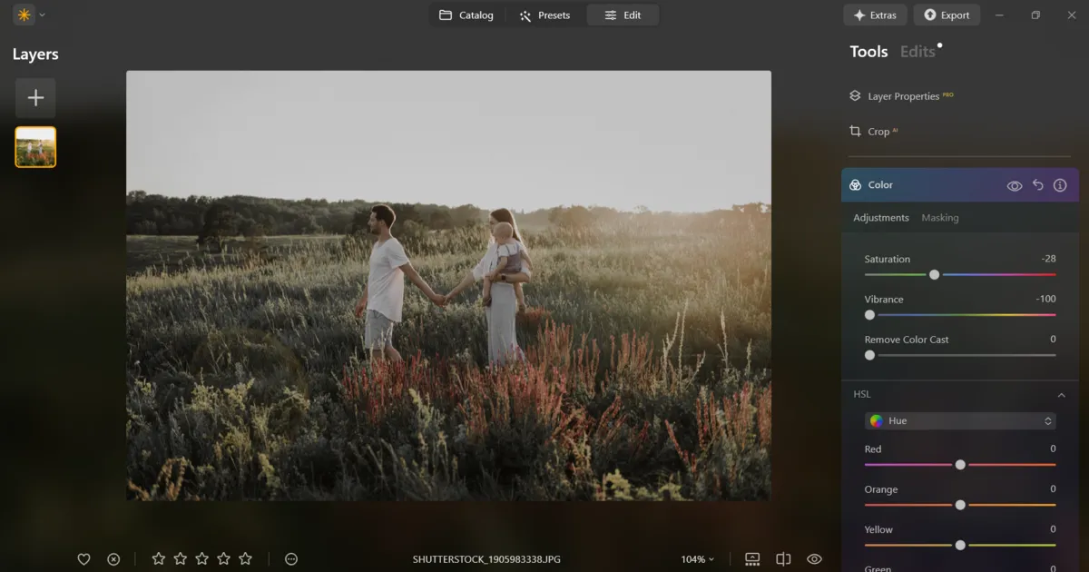
Task: Click the fit-to-screen view icon
Action: (752, 559)
